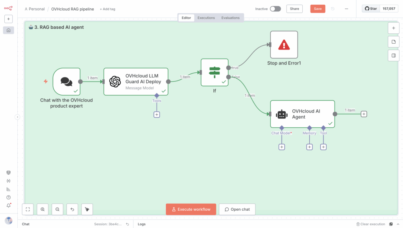Click the tidy up broom icon
Screen dimensions: 403x228
coord(87,210)
